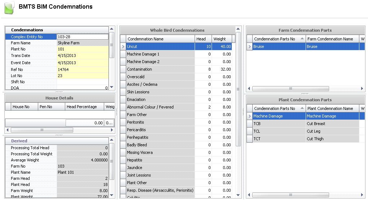Click the Head column header in Whole Bird grid
Viewport: 368px width, 200px height.
point(203,39)
